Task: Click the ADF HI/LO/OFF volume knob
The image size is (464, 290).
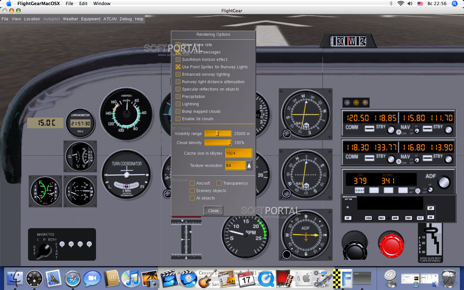Action: (431, 189)
